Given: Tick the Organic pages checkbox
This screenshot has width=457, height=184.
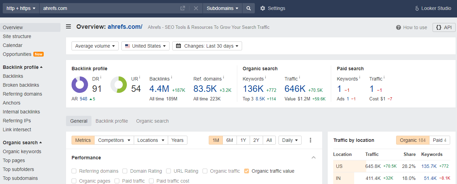Looking at the screenshot, I should pos(74,181).
